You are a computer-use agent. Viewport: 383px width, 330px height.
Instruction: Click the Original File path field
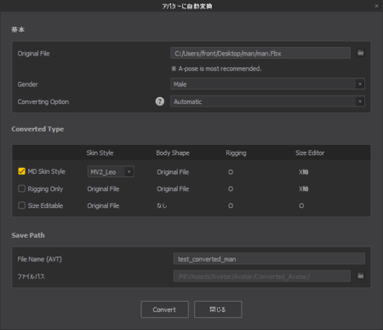point(260,53)
